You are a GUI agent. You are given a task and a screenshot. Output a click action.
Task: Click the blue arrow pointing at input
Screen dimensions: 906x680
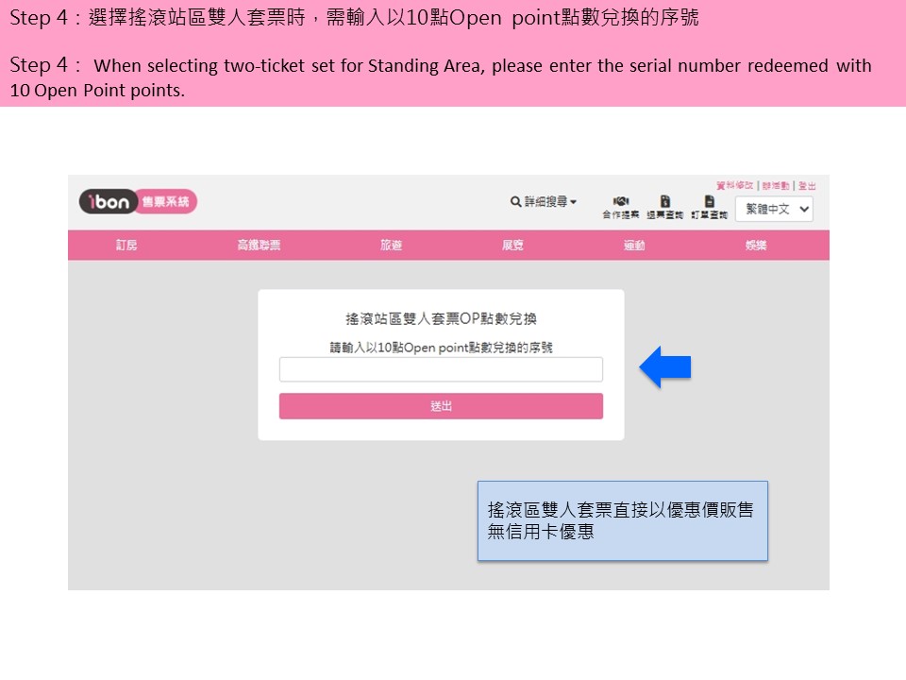pyautogui.click(x=665, y=368)
